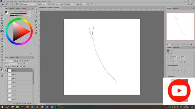The width and height of the screenshot is (195, 109).
Task: Toggle filter for type layers
Action: coord(20,61)
